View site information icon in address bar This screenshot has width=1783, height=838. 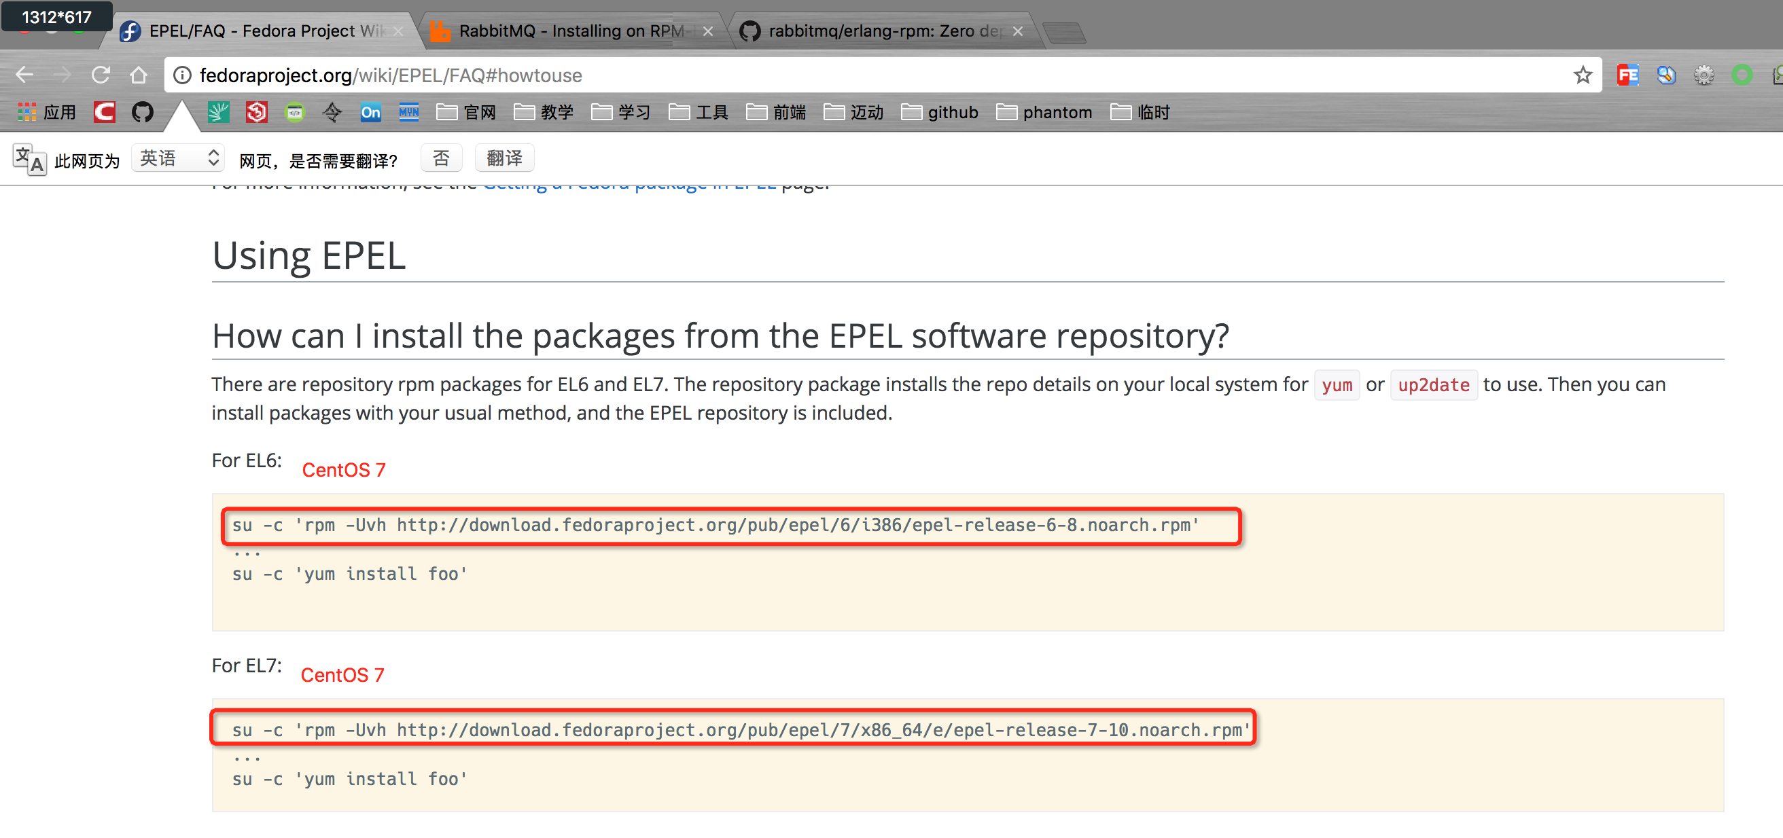(182, 75)
